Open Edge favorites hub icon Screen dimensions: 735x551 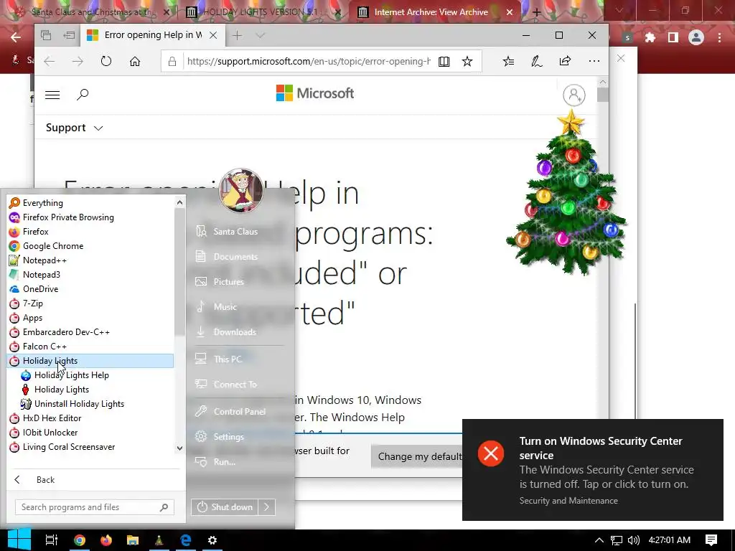509,62
